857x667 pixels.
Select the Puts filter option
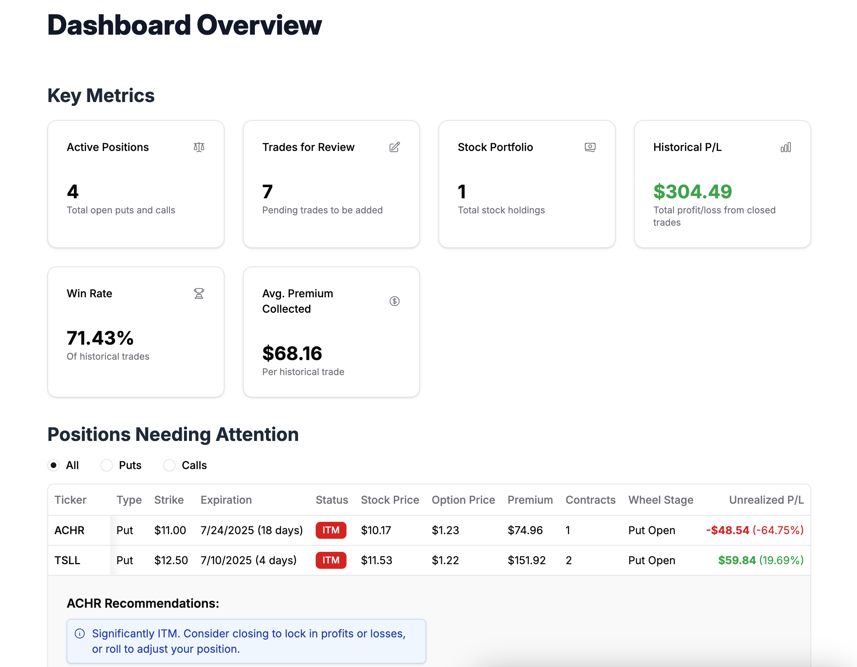tap(106, 465)
